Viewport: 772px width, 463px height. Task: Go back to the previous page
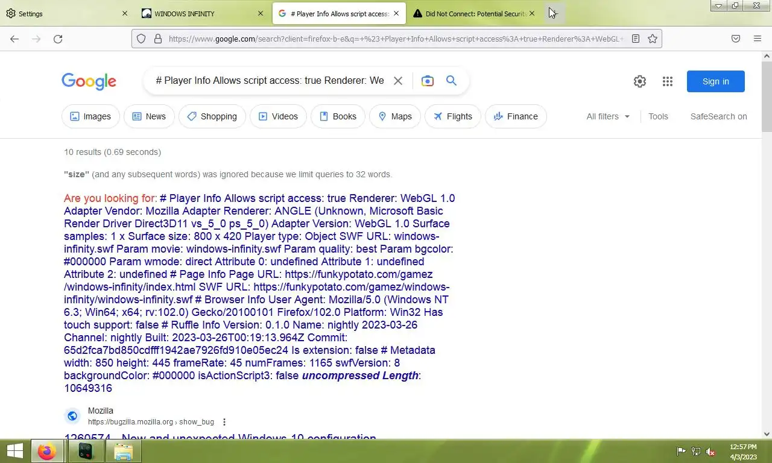coord(14,39)
